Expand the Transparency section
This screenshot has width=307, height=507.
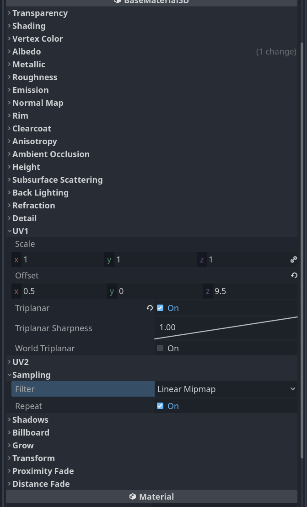(8, 13)
